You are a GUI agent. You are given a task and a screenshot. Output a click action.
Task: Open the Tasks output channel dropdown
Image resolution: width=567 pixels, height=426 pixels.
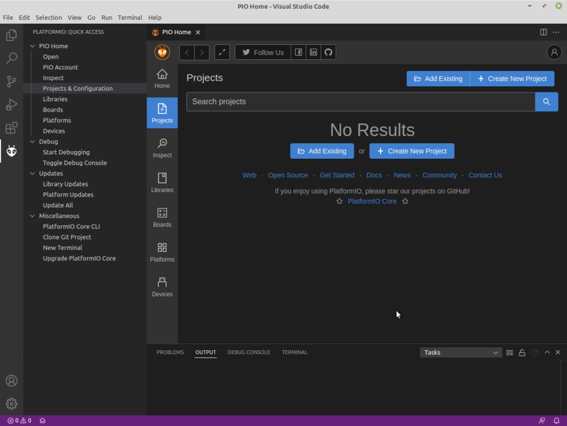click(x=461, y=352)
